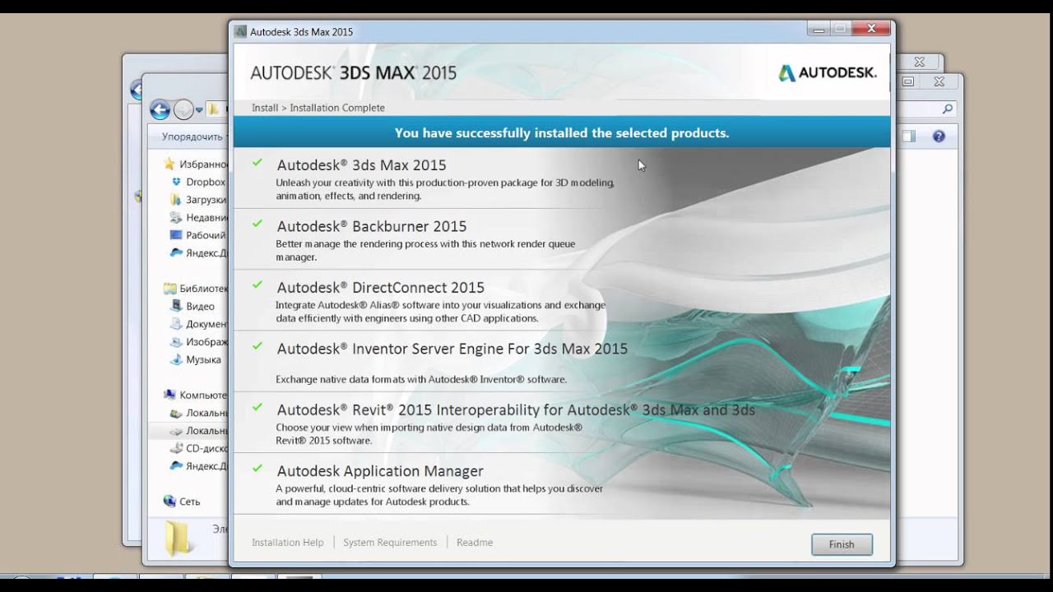
Task: Select 'Компьютер' in the Explorer sidebar
Action: 196,395
